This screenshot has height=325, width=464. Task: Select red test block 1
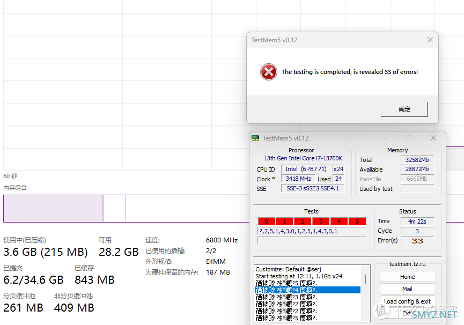284,221
